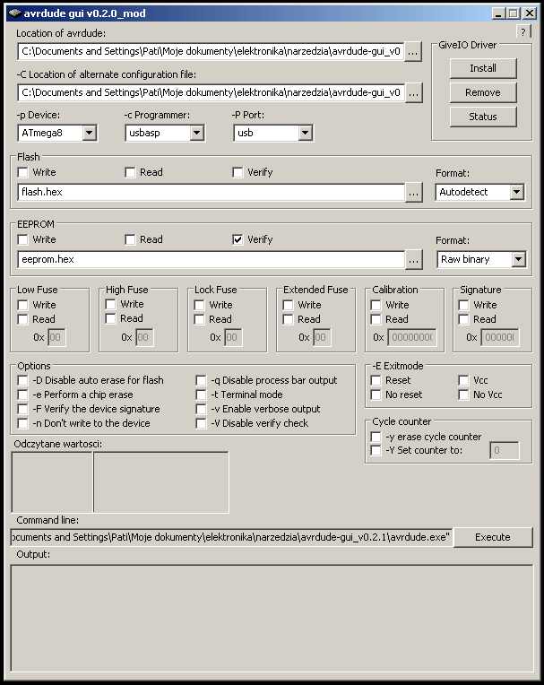Check Exitmode Reset option

[x=376, y=380]
